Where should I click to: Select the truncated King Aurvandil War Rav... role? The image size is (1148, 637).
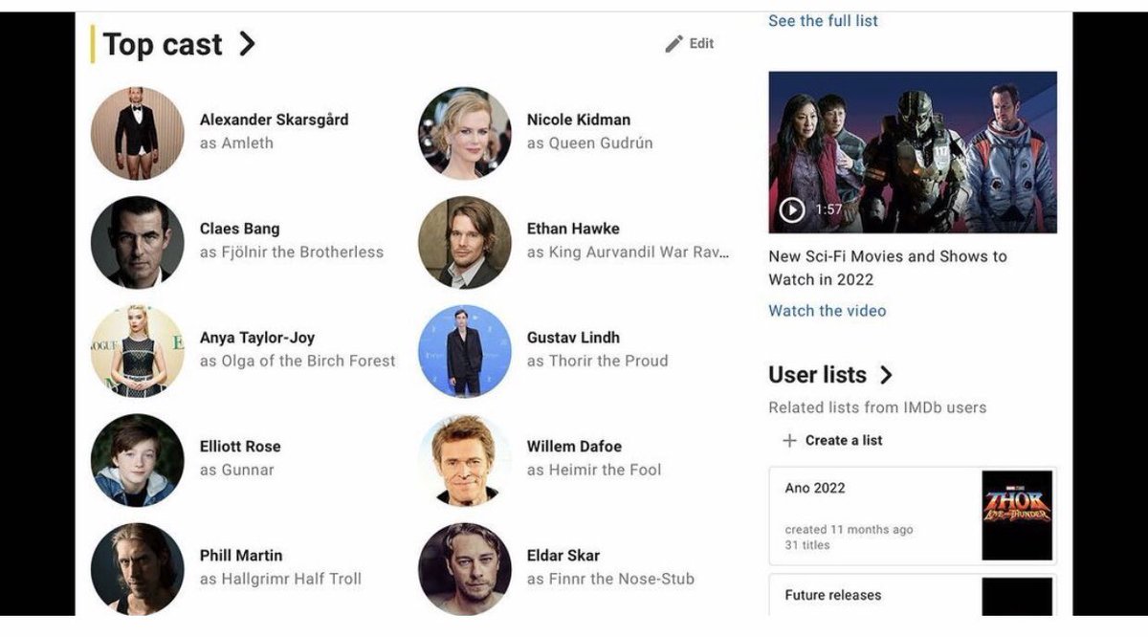(x=628, y=253)
